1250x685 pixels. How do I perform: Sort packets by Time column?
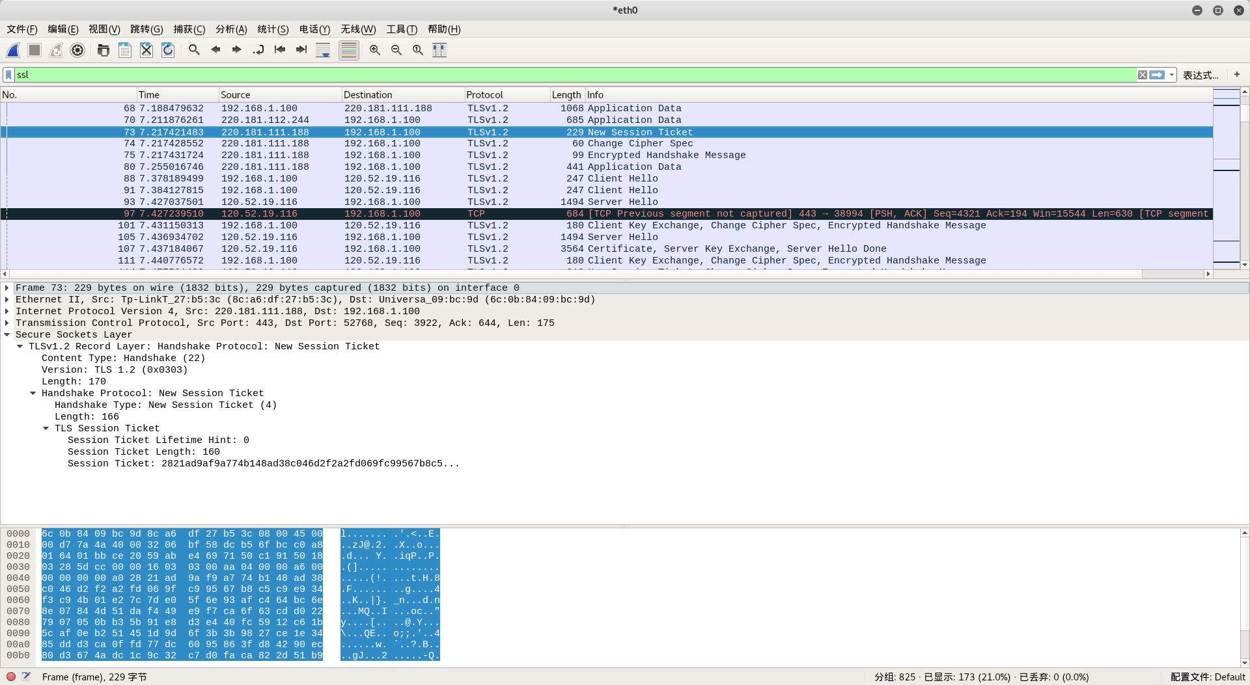[x=178, y=95]
